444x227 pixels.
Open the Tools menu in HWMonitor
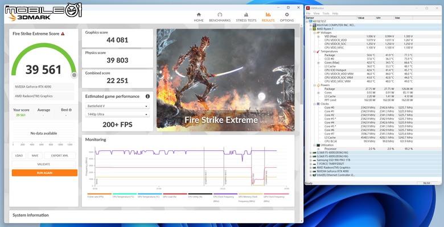pos(326,14)
